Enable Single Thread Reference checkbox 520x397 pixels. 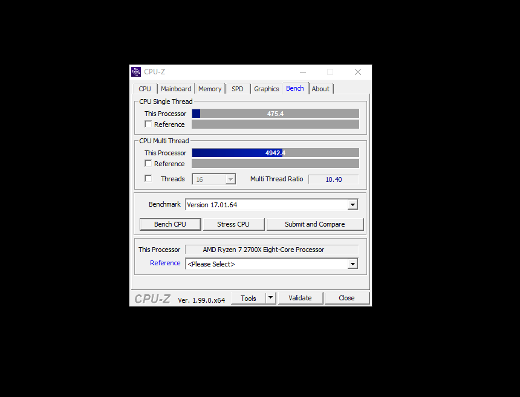coord(148,124)
